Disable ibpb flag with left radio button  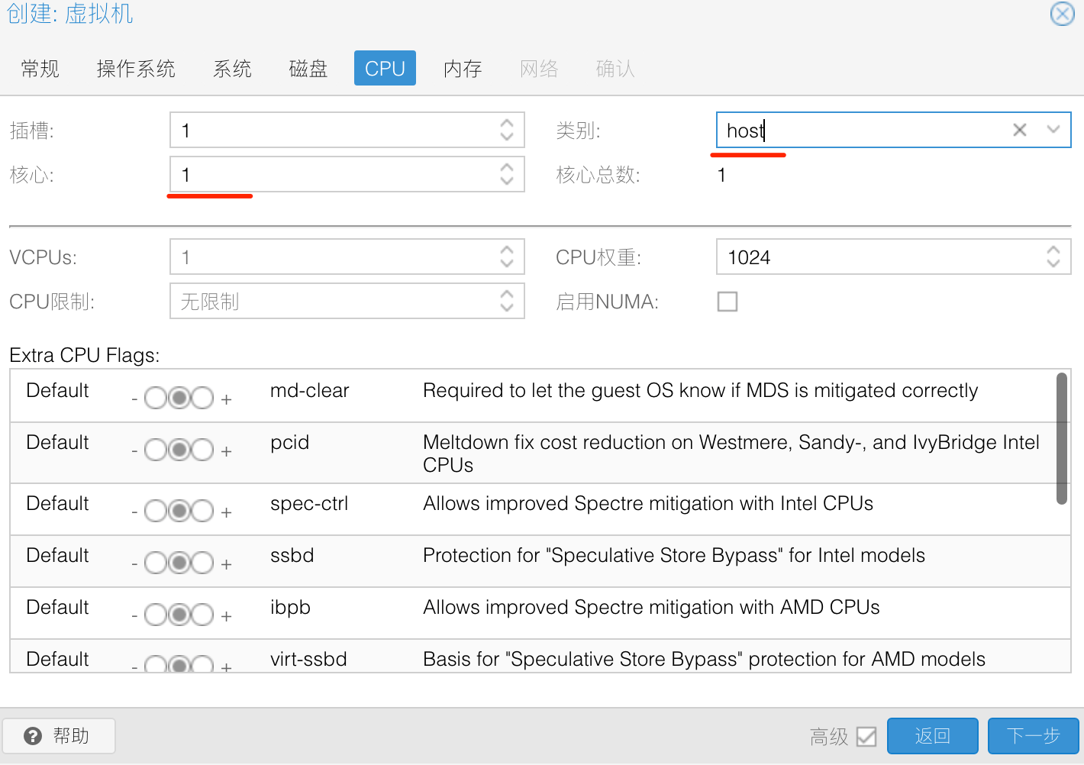(x=155, y=615)
